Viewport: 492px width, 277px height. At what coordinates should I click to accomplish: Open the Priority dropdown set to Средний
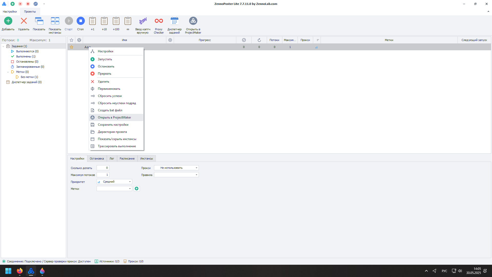point(114,182)
